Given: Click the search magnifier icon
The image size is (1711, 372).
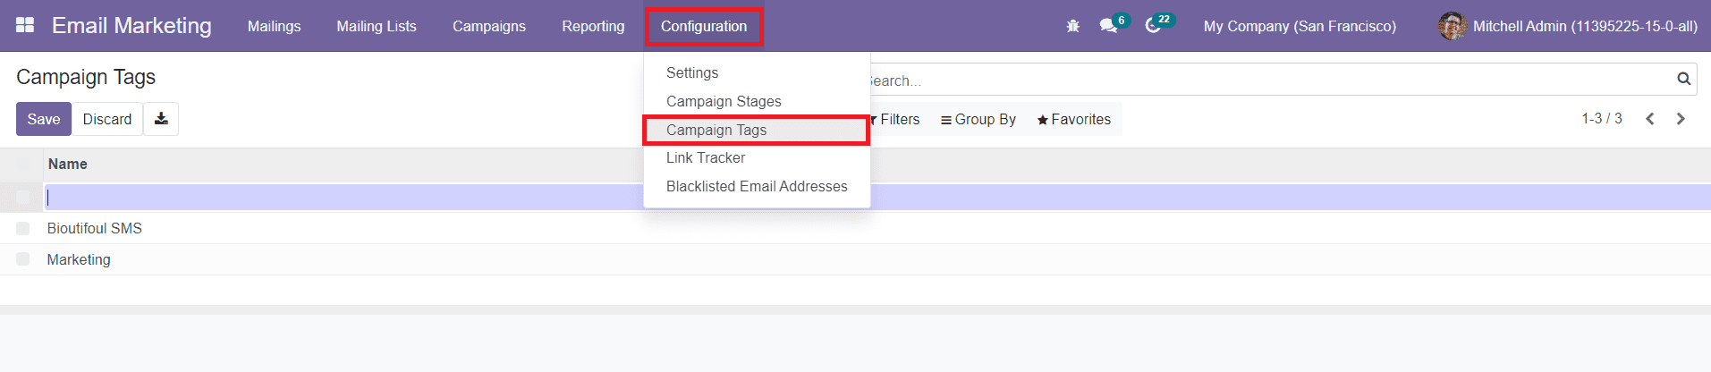Looking at the screenshot, I should [x=1683, y=80].
